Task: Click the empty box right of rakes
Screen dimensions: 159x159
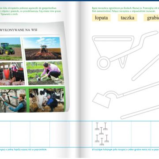Action: pos(121,134)
